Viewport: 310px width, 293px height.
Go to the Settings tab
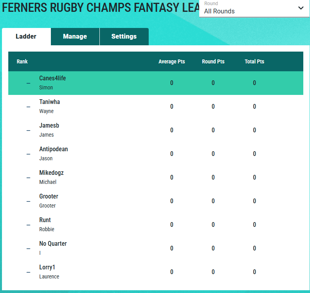[124, 37]
